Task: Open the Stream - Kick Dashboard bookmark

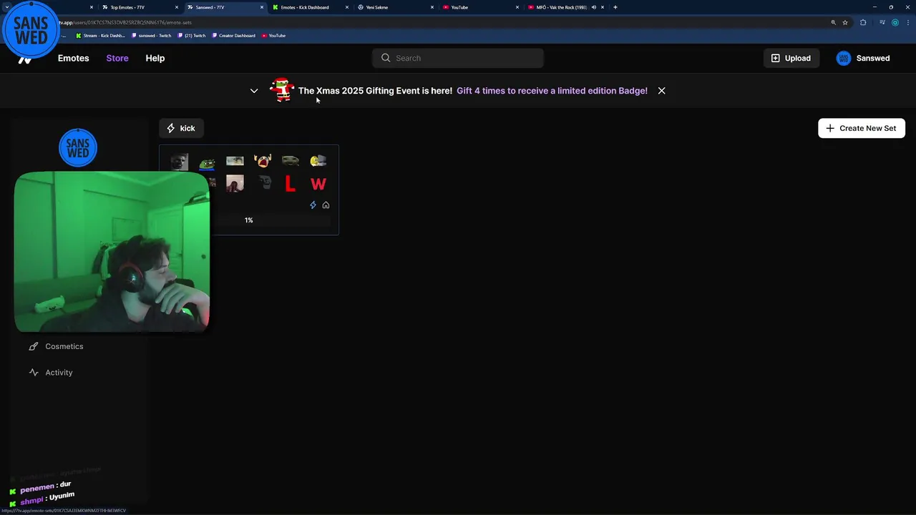Action: 100,36
